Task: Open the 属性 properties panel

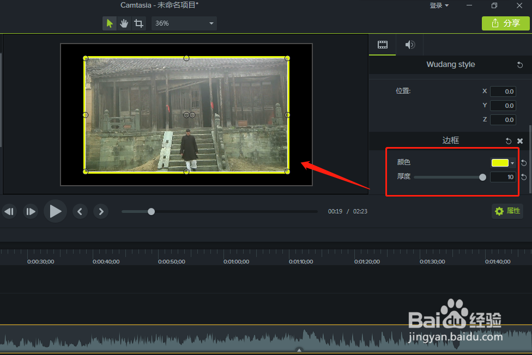Action: [x=507, y=211]
